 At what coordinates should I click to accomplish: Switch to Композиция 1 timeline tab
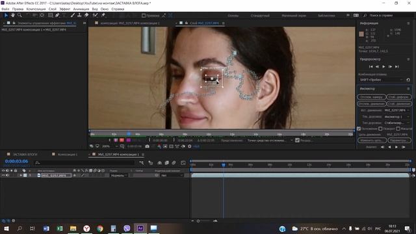[x=68, y=155]
